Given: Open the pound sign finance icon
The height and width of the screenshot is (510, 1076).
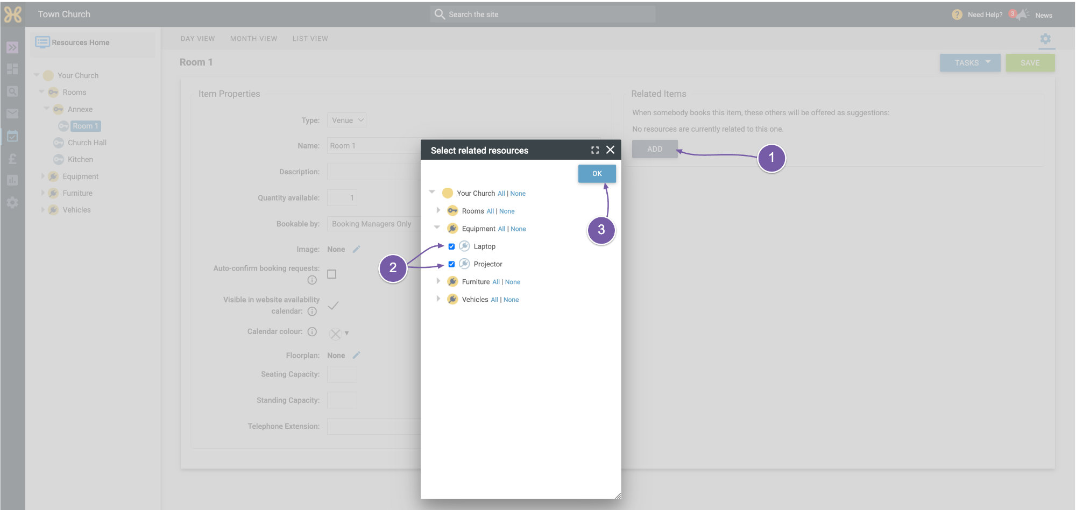Looking at the screenshot, I should pos(12,159).
